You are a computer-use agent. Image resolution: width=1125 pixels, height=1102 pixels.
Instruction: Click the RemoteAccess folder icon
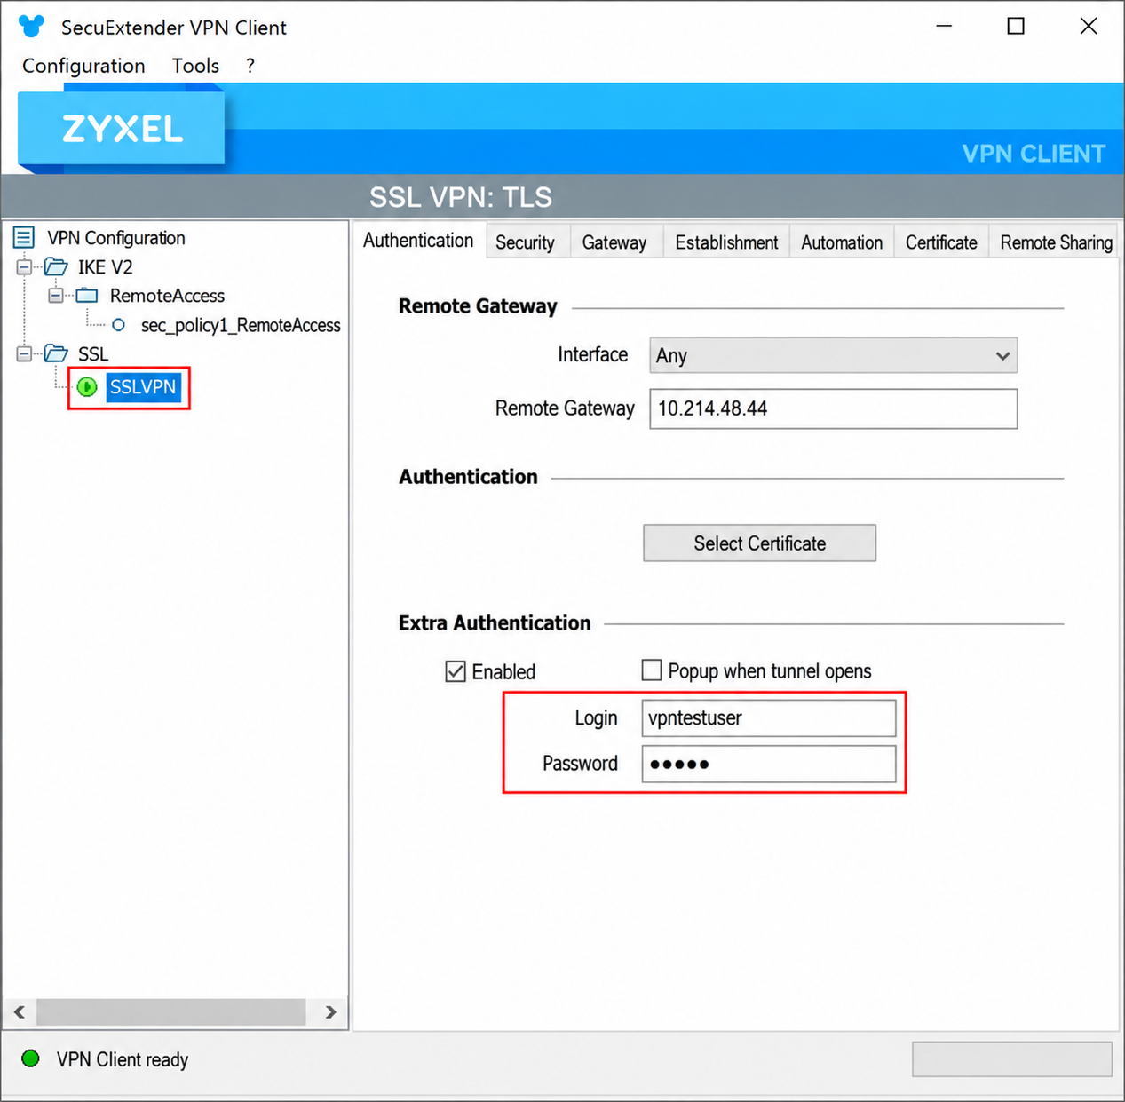tap(87, 296)
